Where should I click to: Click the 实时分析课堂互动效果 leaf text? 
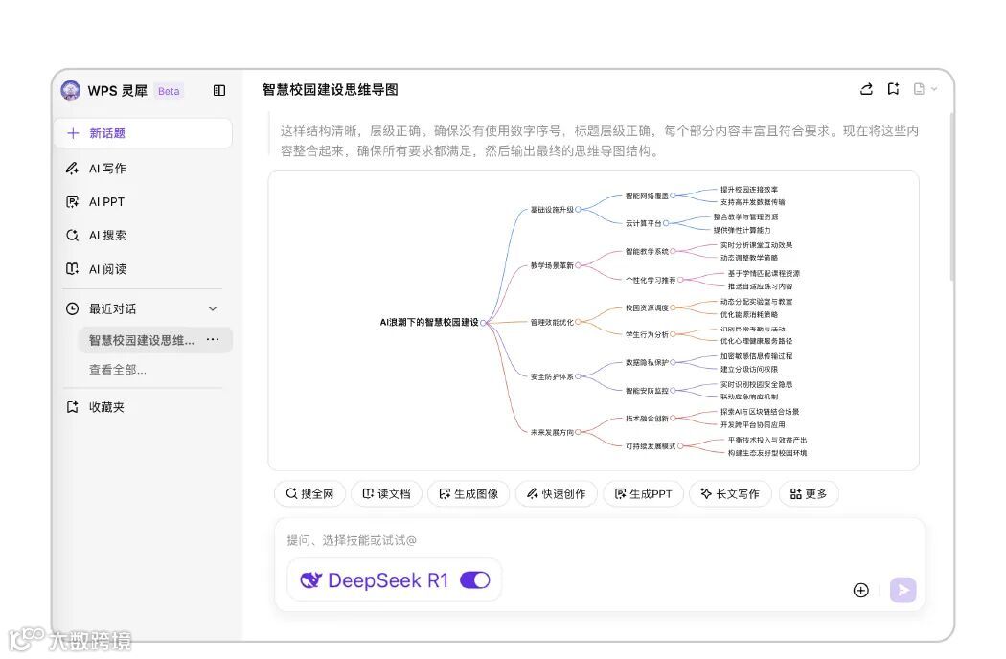[x=756, y=245]
